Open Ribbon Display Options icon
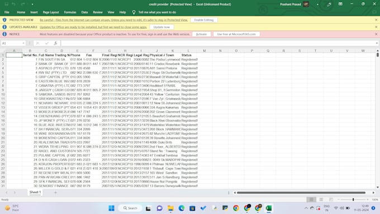 click(340, 4)
